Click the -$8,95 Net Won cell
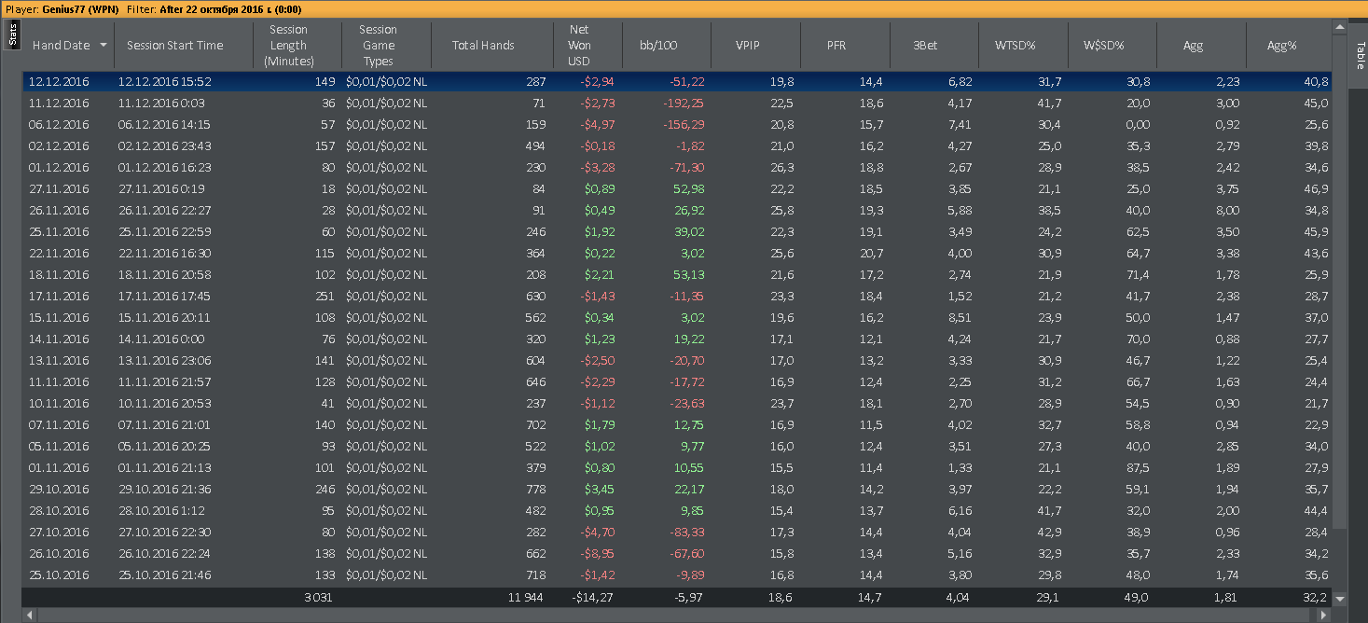Image resolution: width=1368 pixels, height=623 pixels. point(597,554)
